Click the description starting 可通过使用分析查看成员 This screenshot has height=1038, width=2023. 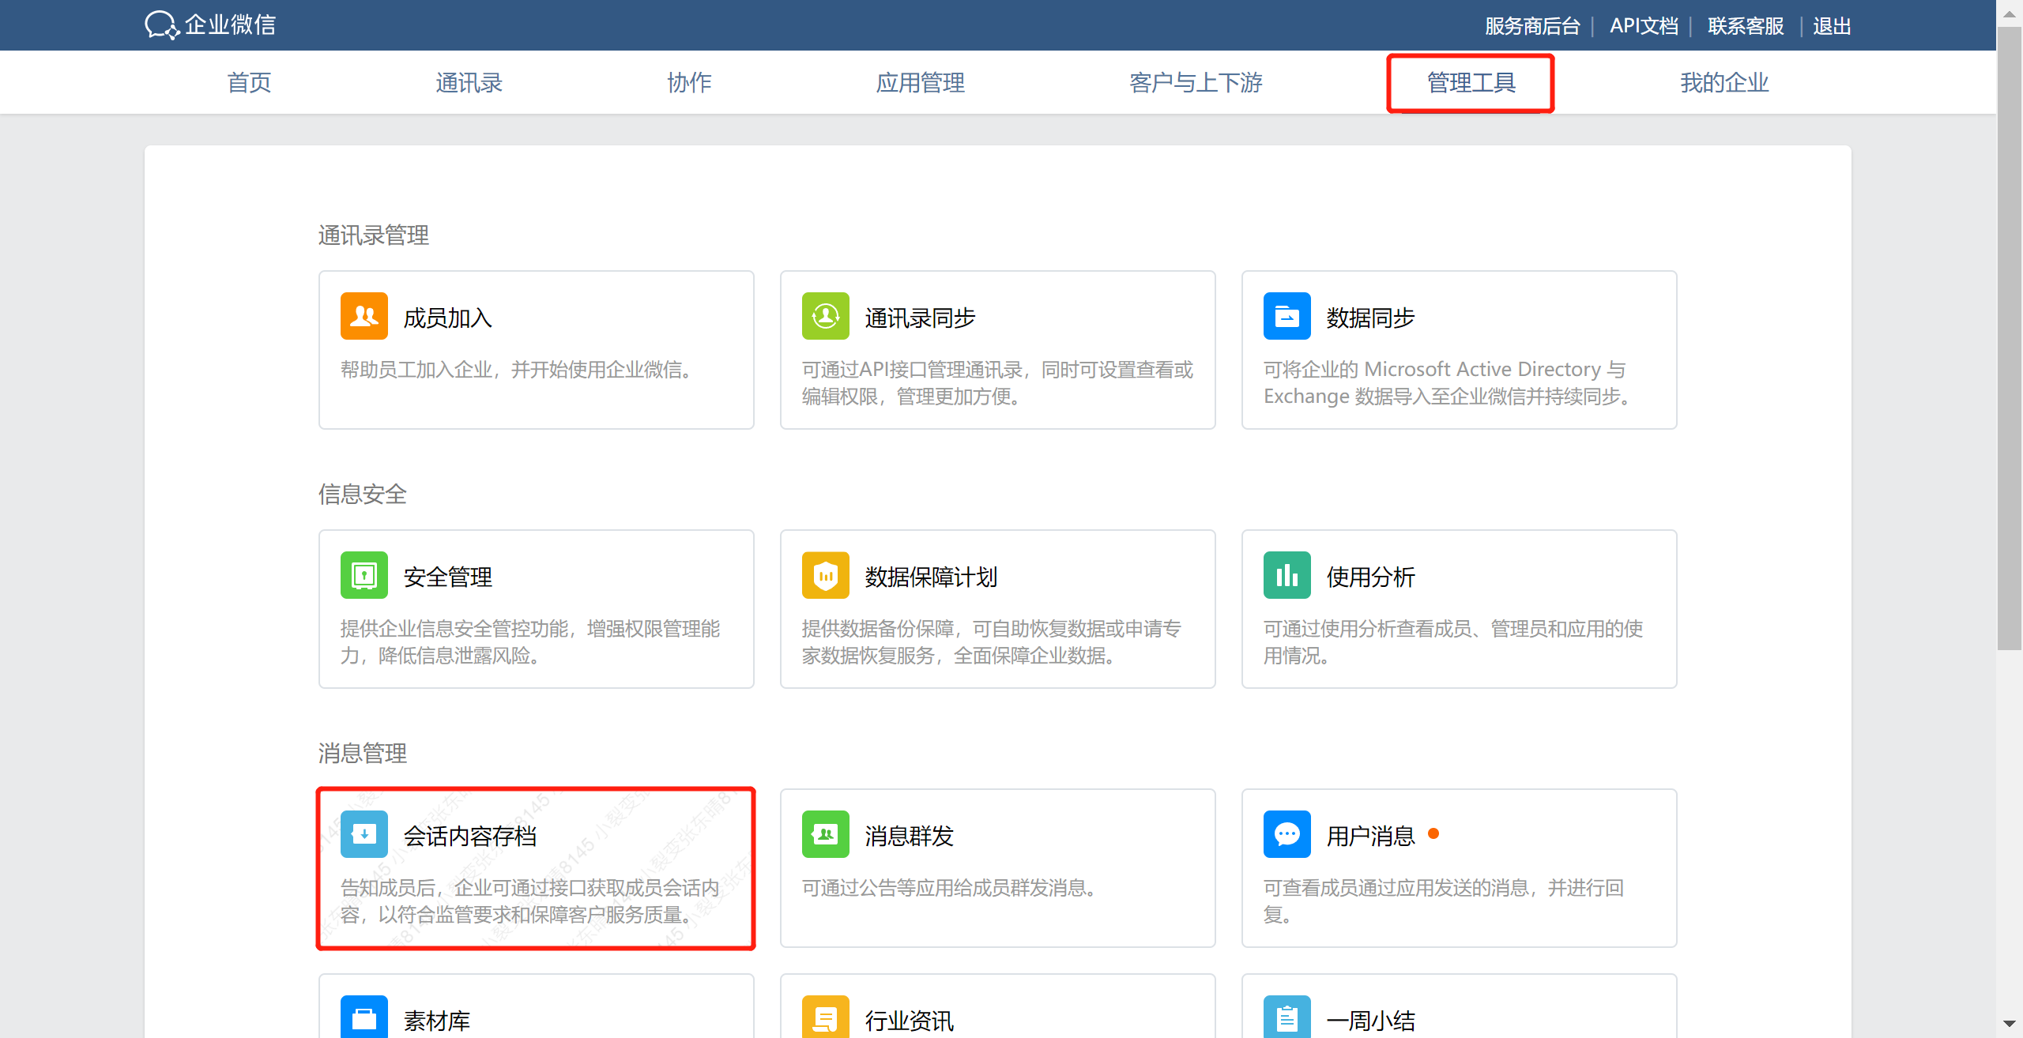[x=1453, y=642]
